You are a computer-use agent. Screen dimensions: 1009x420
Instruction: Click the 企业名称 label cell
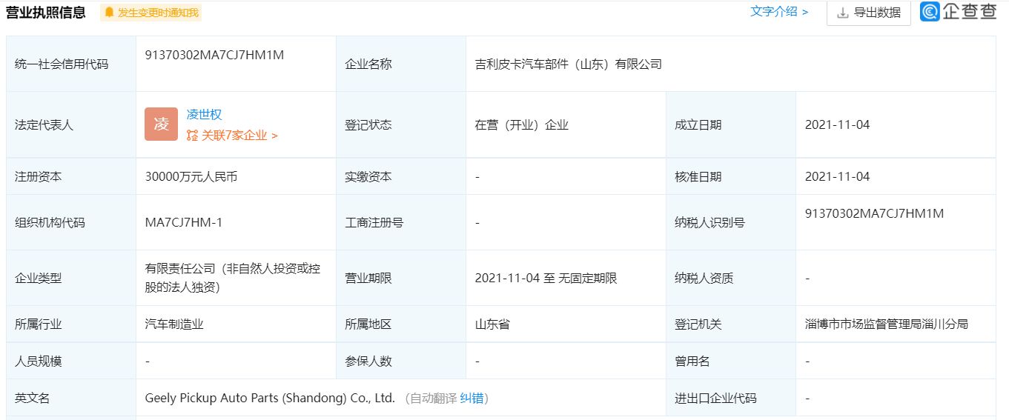(x=401, y=64)
